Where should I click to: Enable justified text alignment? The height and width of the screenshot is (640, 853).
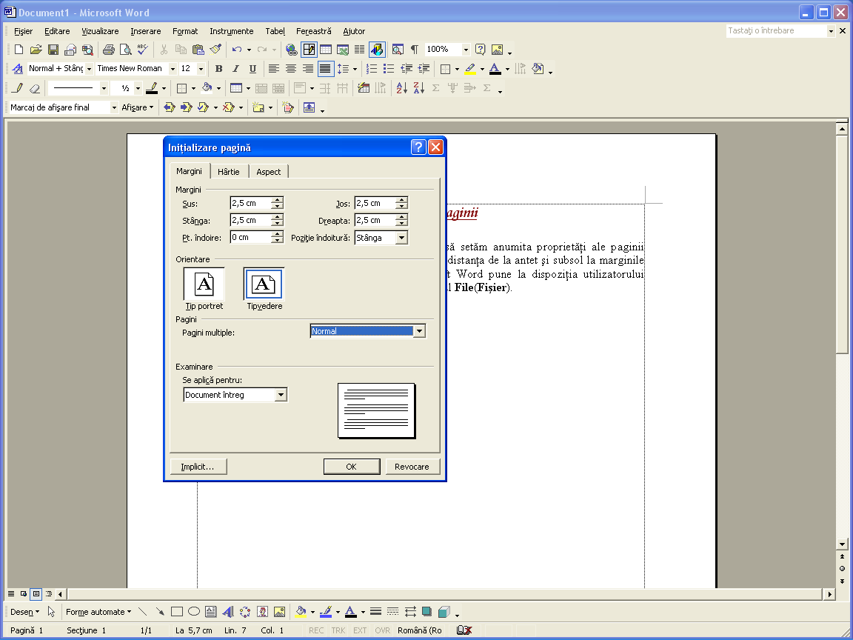325,69
